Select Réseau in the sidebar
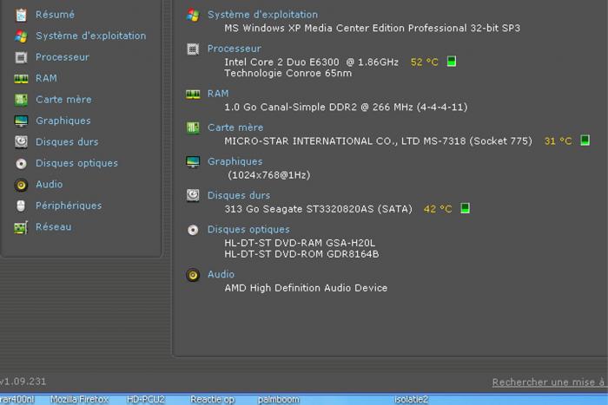608x405 pixels. point(54,227)
